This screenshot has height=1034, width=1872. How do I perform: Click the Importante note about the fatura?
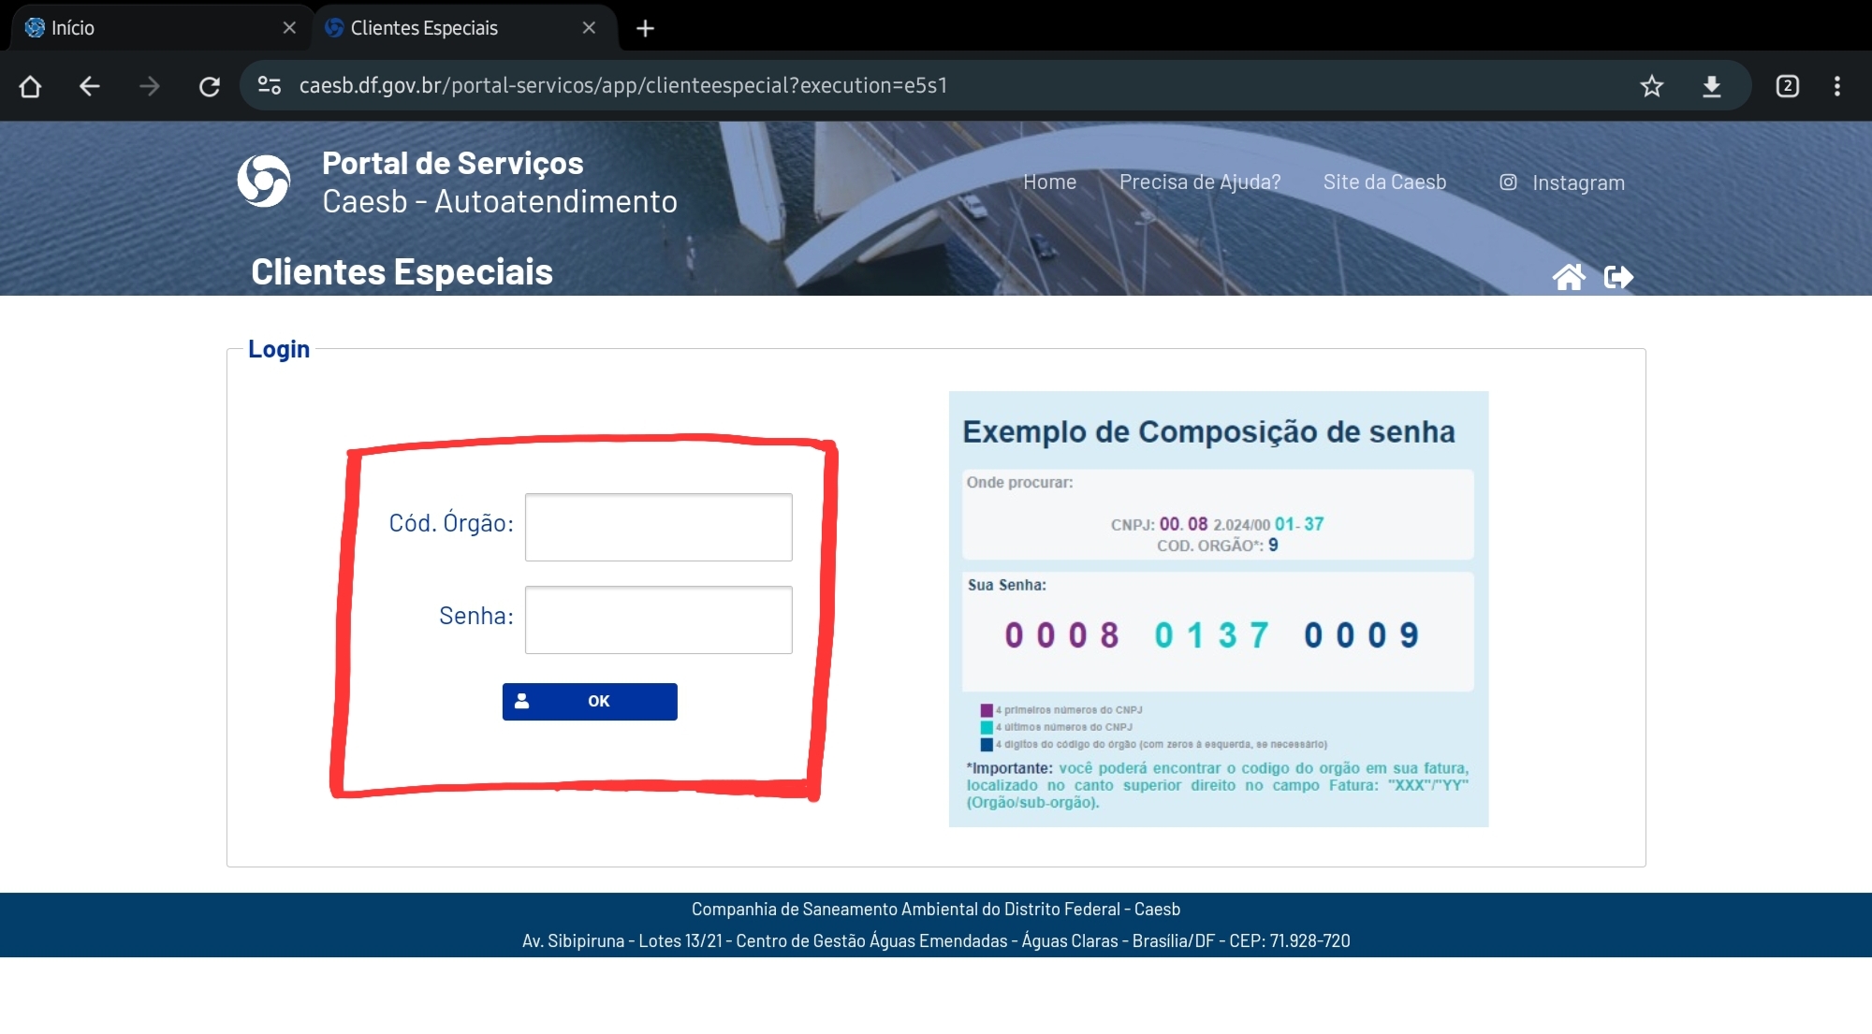pos(1218,785)
